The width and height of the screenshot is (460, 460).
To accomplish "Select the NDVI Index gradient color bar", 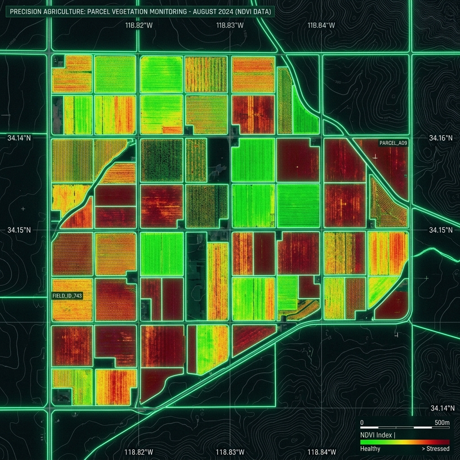I will click(405, 442).
